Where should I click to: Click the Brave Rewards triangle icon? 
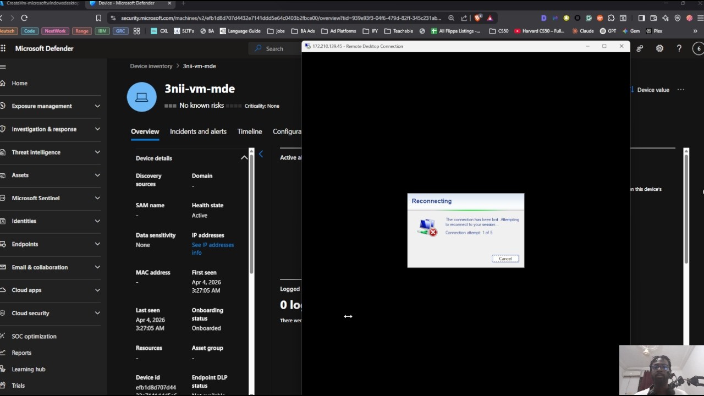pyautogui.click(x=490, y=18)
